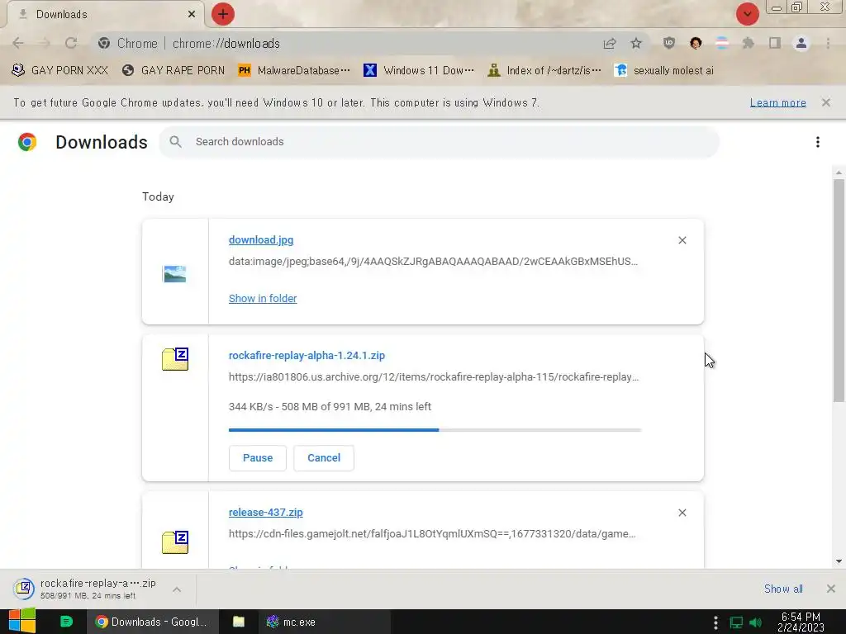Click the volume speaker tray icon
Viewport: 846px width, 634px height.
click(756, 622)
